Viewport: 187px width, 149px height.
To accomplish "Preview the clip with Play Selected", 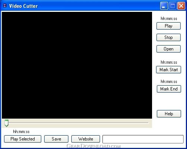I will (x=23, y=139).
